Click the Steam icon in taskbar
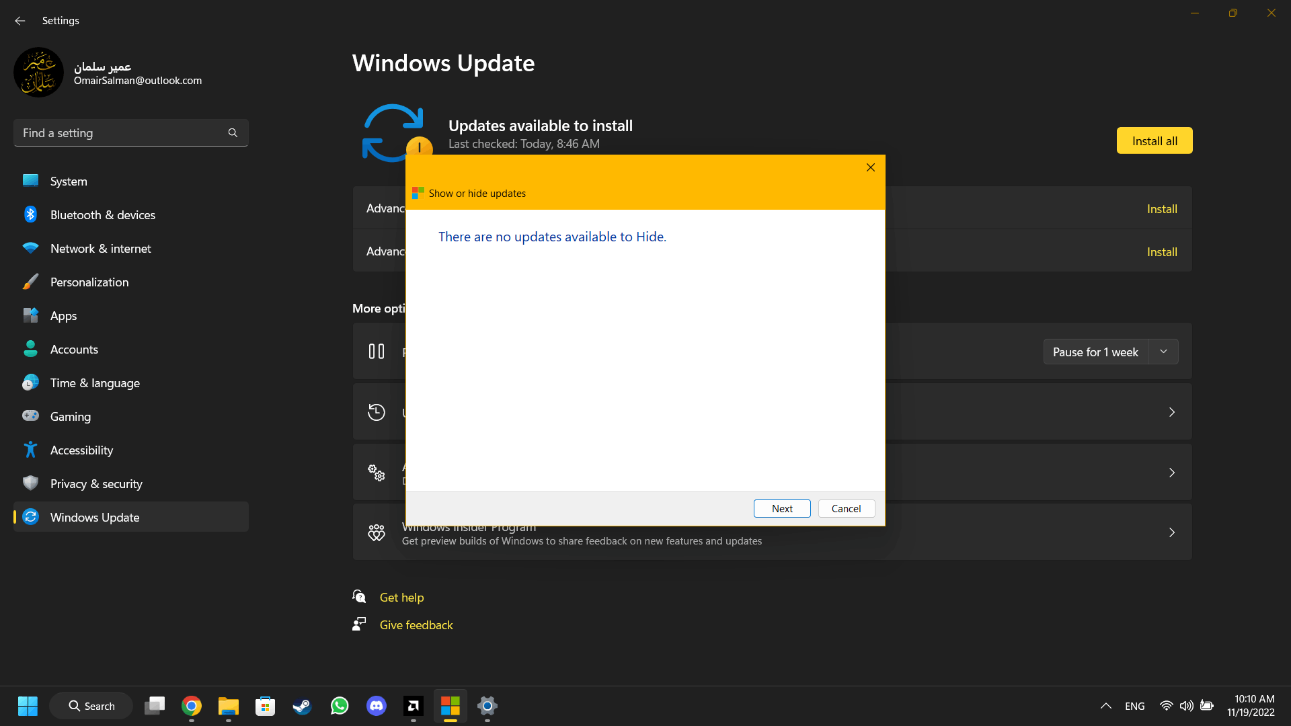The height and width of the screenshot is (726, 1291). [301, 706]
